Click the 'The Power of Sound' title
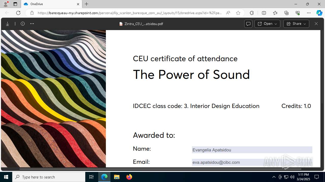This screenshot has height=182, width=325. pyautogui.click(x=191, y=75)
